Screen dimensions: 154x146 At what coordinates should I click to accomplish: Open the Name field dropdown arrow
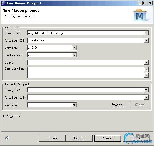[146, 62]
